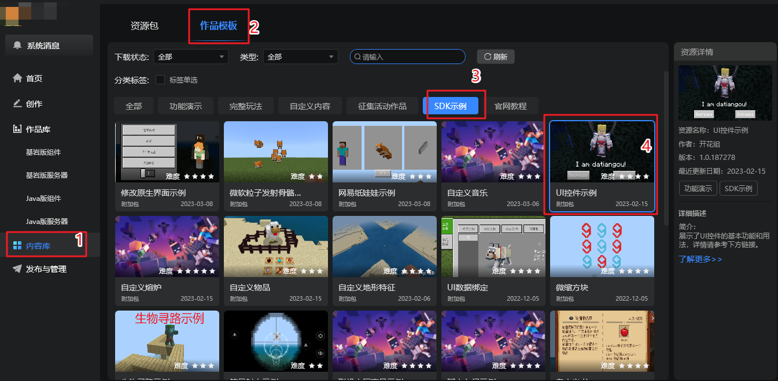Open the 了解更多>> link
The width and height of the screenshot is (778, 381).
(x=700, y=259)
